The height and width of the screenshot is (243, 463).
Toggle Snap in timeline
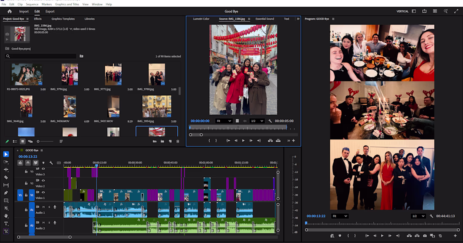28,163
